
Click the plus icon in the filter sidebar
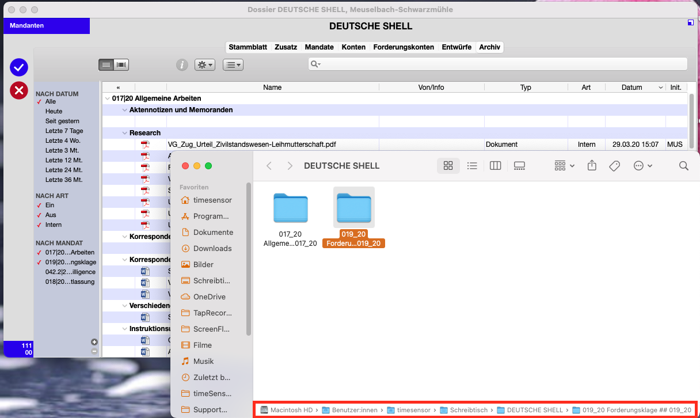(94, 342)
